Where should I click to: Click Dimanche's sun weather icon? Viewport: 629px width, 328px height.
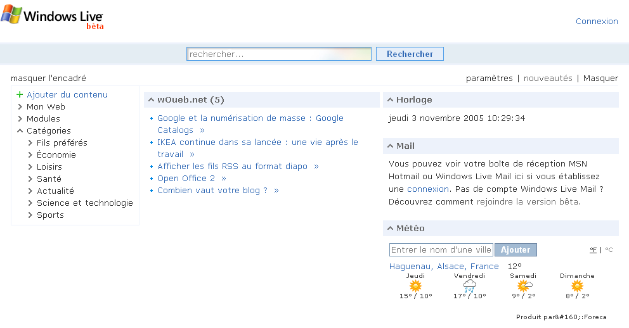click(577, 286)
